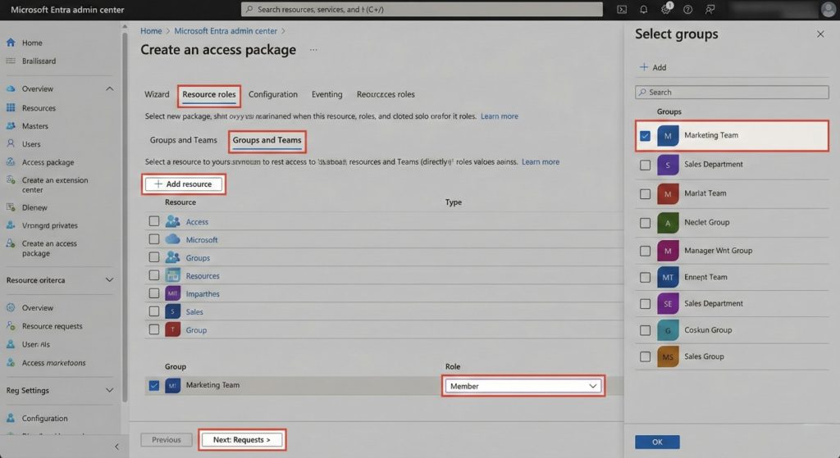Image resolution: width=840 pixels, height=458 pixels.
Task: Tick the Access resource checkbox
Action: coord(153,221)
